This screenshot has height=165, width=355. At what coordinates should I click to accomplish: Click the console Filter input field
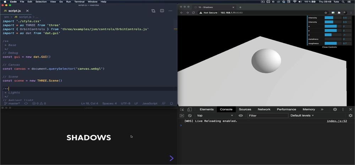point(268,115)
